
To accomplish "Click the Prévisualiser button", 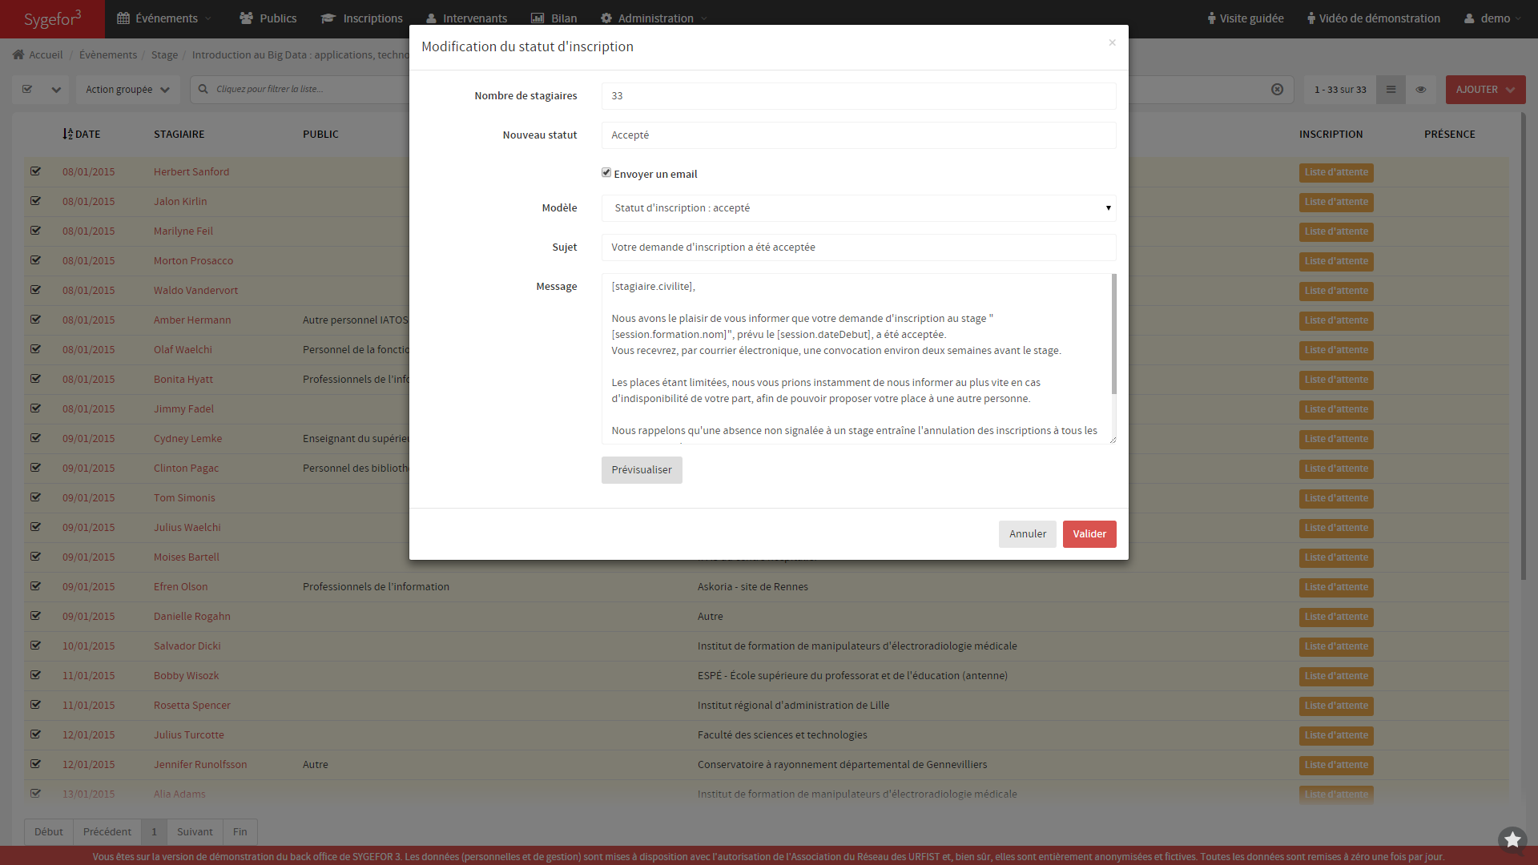I will (x=641, y=470).
